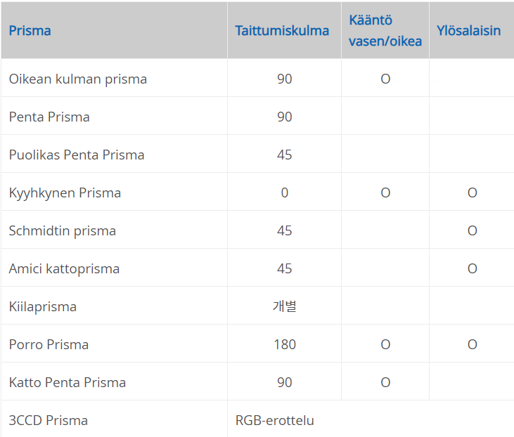Screen dimensions: 514x437
Task: Click Kääntö O mark for Oikean kulman prisma
Action: (385, 79)
